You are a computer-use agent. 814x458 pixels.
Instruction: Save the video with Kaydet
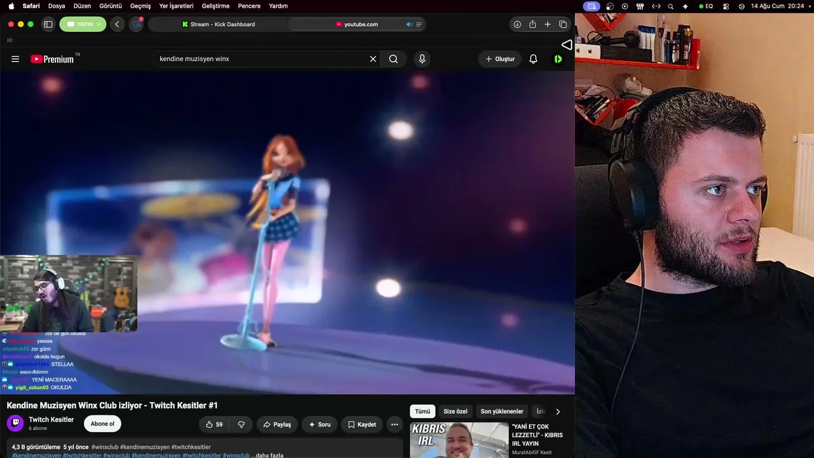[x=362, y=424]
